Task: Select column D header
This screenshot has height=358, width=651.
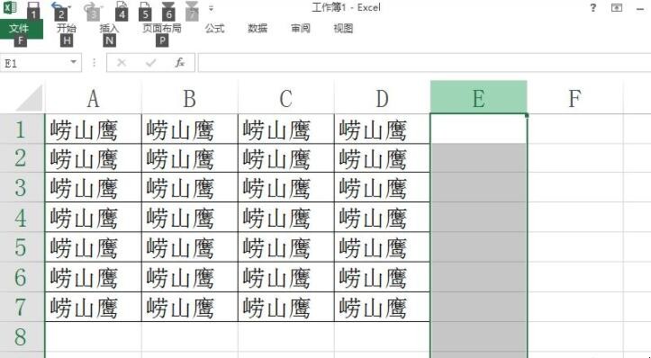Action: click(383, 98)
